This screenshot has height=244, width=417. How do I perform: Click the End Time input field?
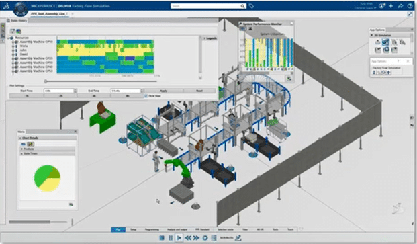[x=126, y=91]
